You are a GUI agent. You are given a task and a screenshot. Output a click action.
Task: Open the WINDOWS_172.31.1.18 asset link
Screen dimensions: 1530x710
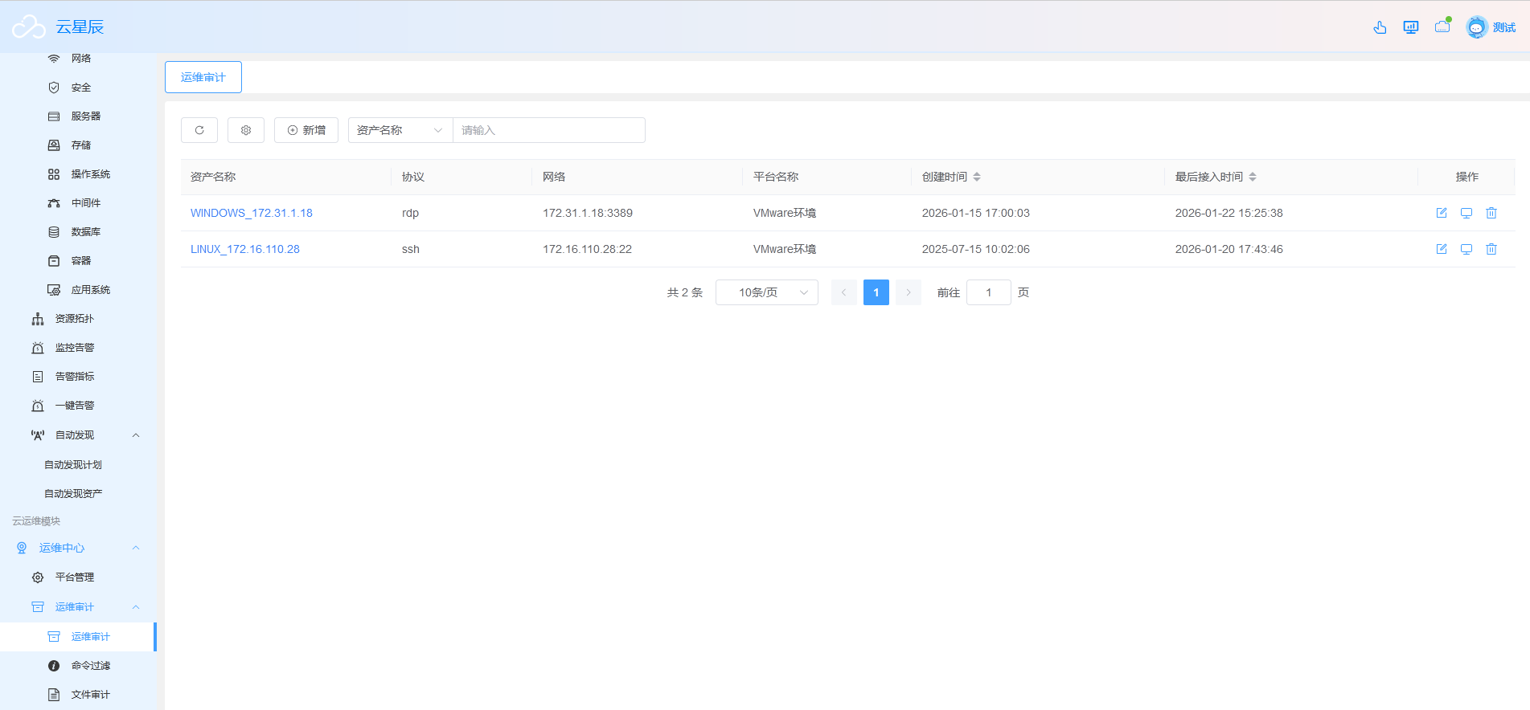point(252,213)
